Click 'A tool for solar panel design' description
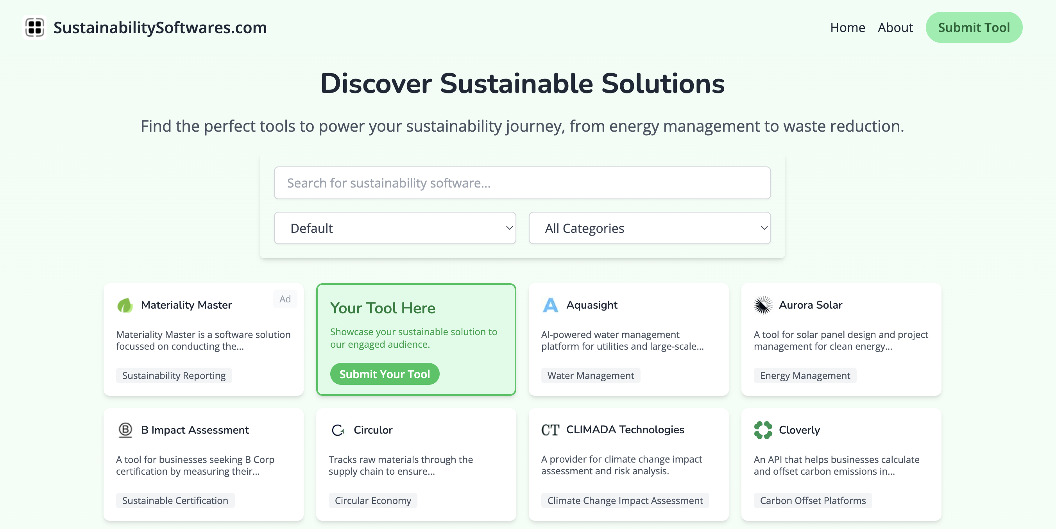The height and width of the screenshot is (529, 1056). point(841,340)
